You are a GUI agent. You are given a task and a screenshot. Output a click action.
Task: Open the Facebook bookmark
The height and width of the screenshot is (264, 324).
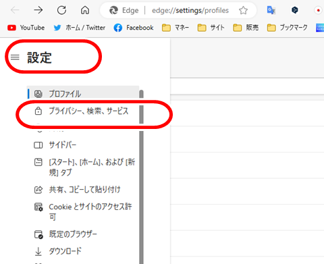pyautogui.click(x=134, y=28)
